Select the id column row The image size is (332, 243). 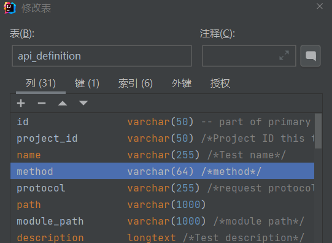(x=162, y=122)
